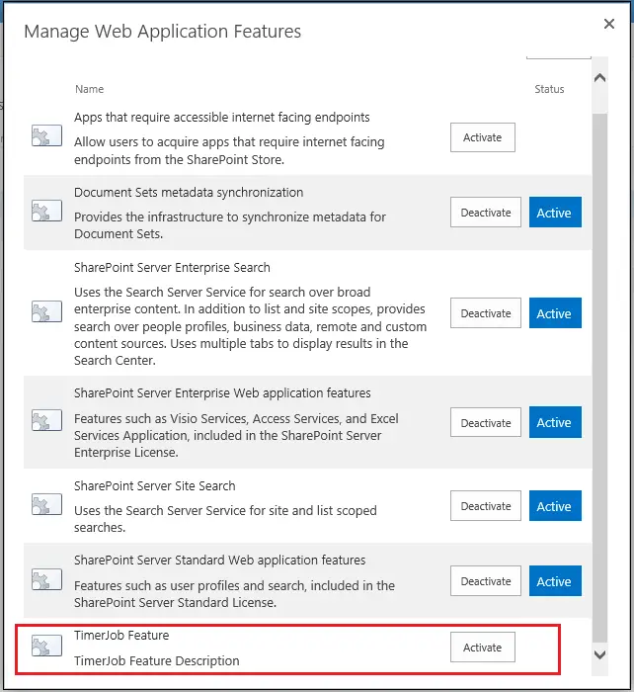Click the 'SharePoint Server Enterprise Search' title

(172, 268)
